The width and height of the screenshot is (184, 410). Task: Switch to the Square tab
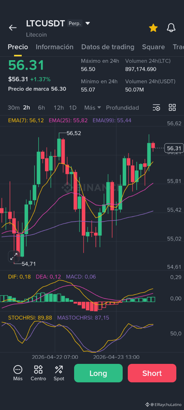[x=153, y=47]
